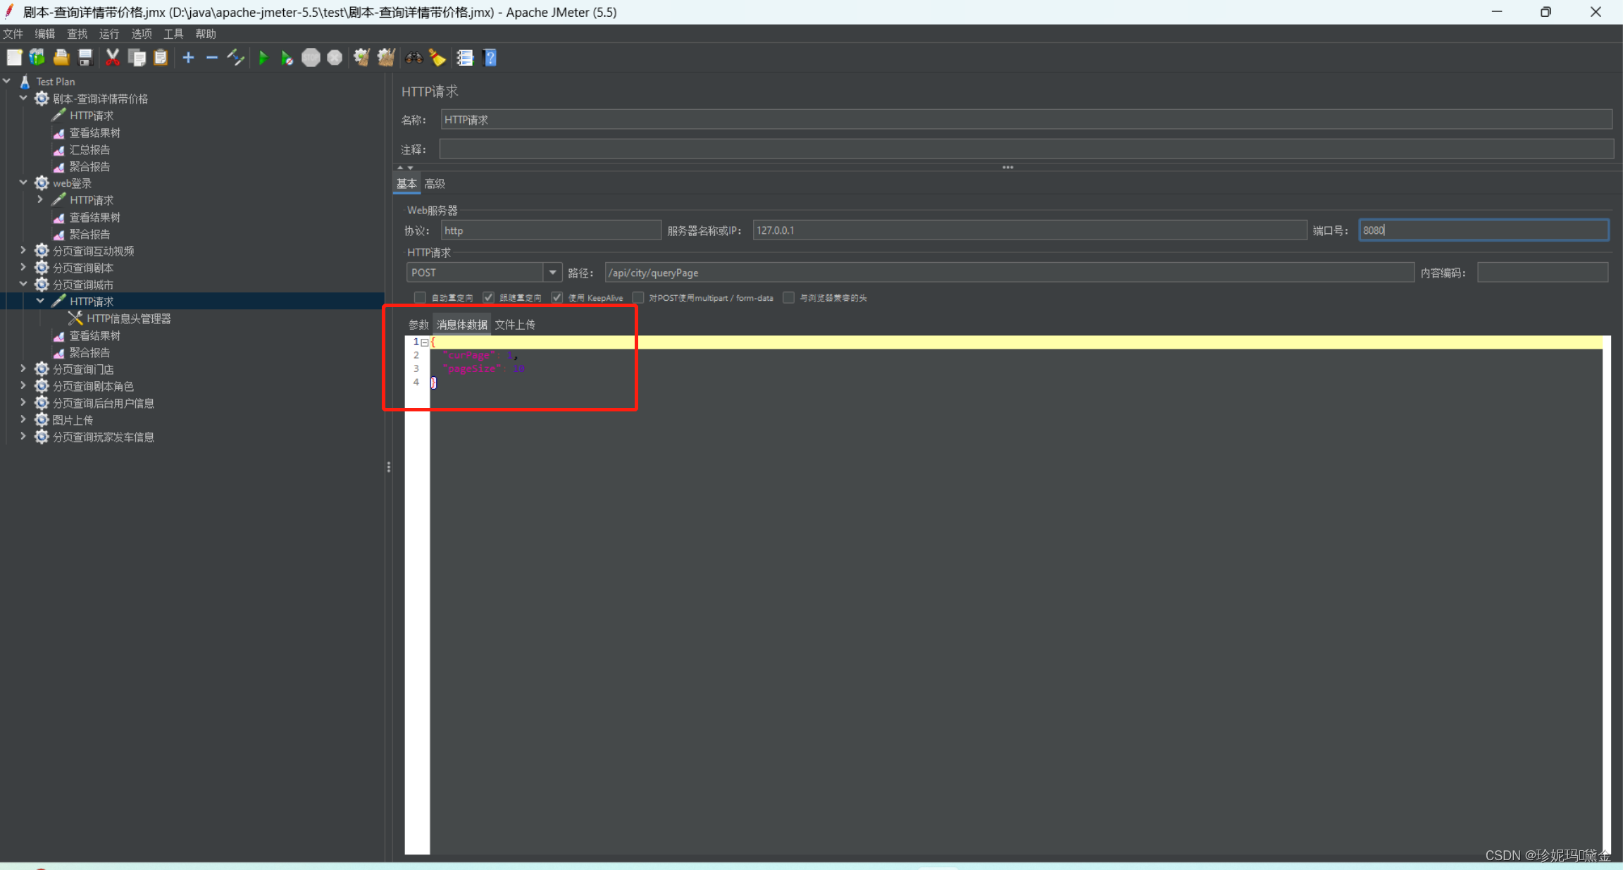Click the Paste clipboard icon
Viewport: 1623px width, 870px height.
click(x=161, y=58)
